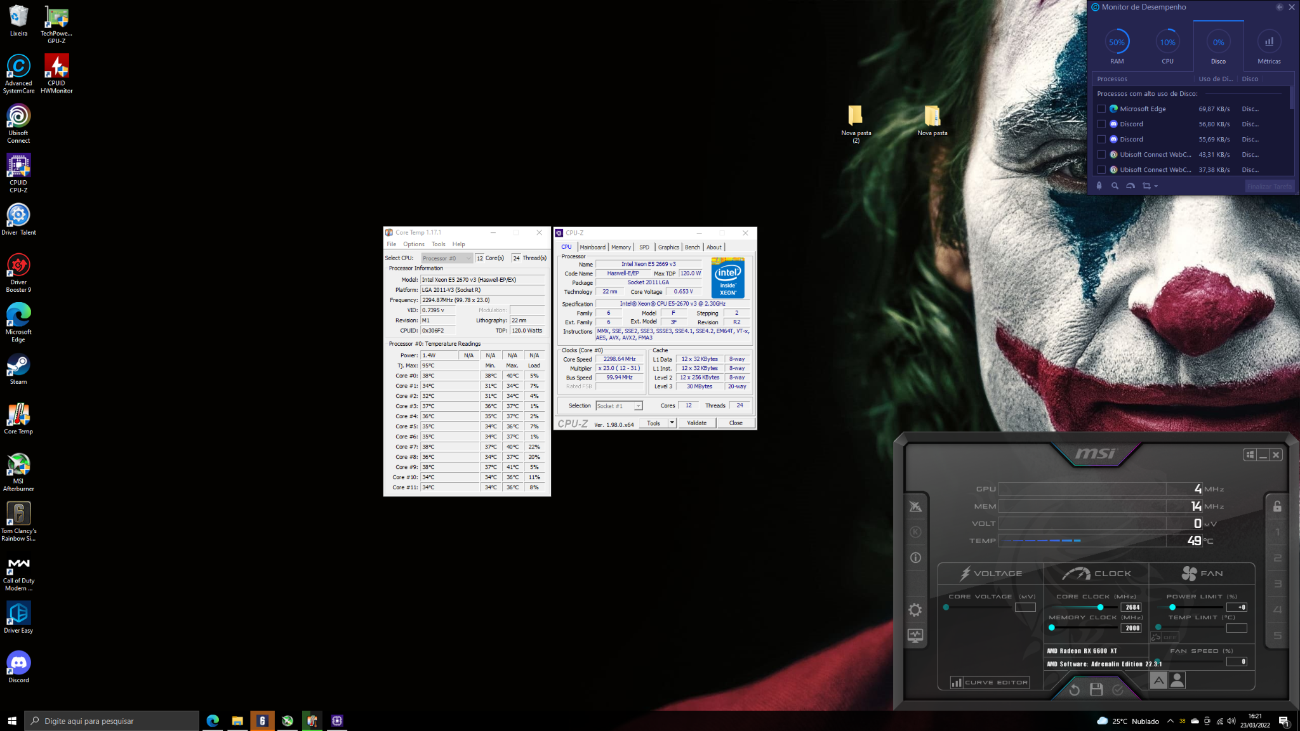Click Afterburner profile slot 3
Screen dimensions: 1300x731
coord(1277,584)
